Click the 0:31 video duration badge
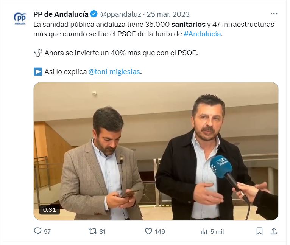This screenshot has height=245, width=290. 49,210
